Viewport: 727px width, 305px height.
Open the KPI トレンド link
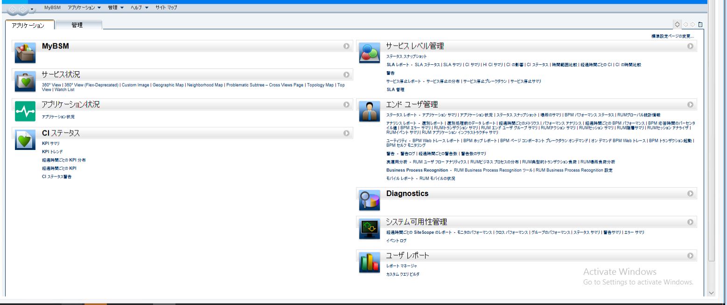coord(52,152)
